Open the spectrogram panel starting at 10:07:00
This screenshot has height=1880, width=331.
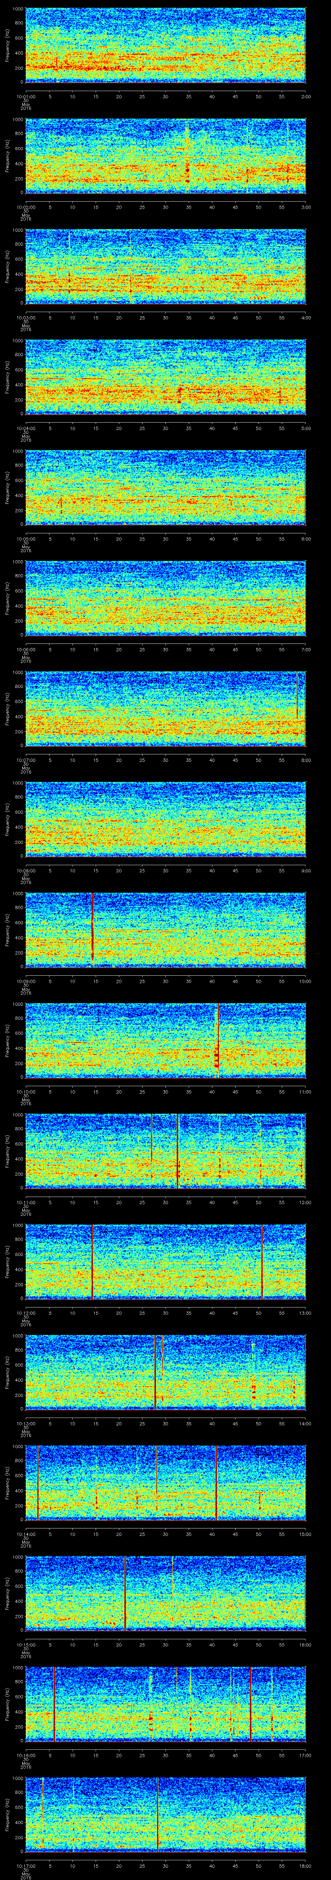click(166, 709)
